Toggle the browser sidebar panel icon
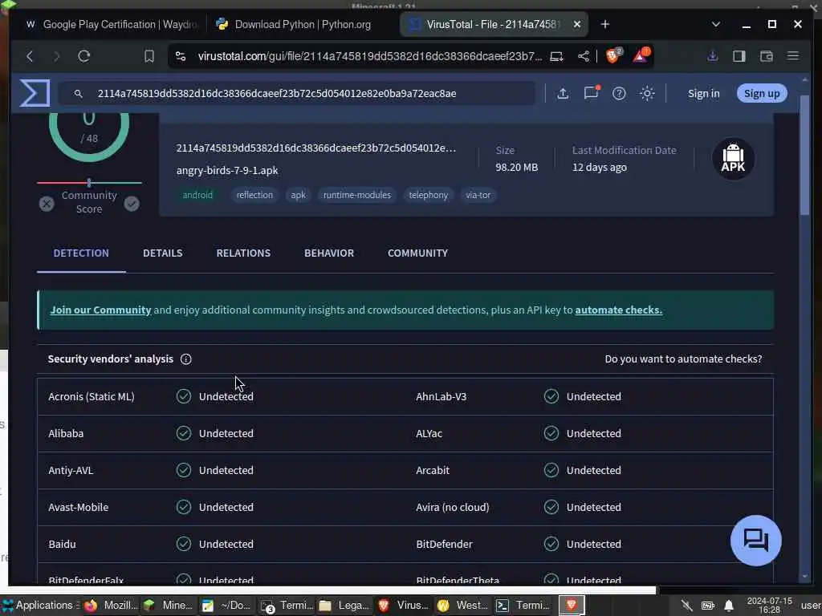The height and width of the screenshot is (616, 822). pos(739,56)
